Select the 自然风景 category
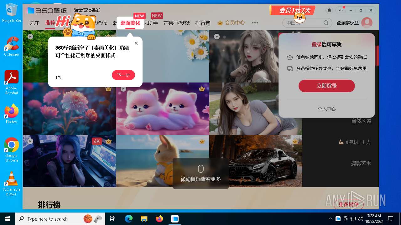The width and height of the screenshot is (401, 225). click(361, 121)
